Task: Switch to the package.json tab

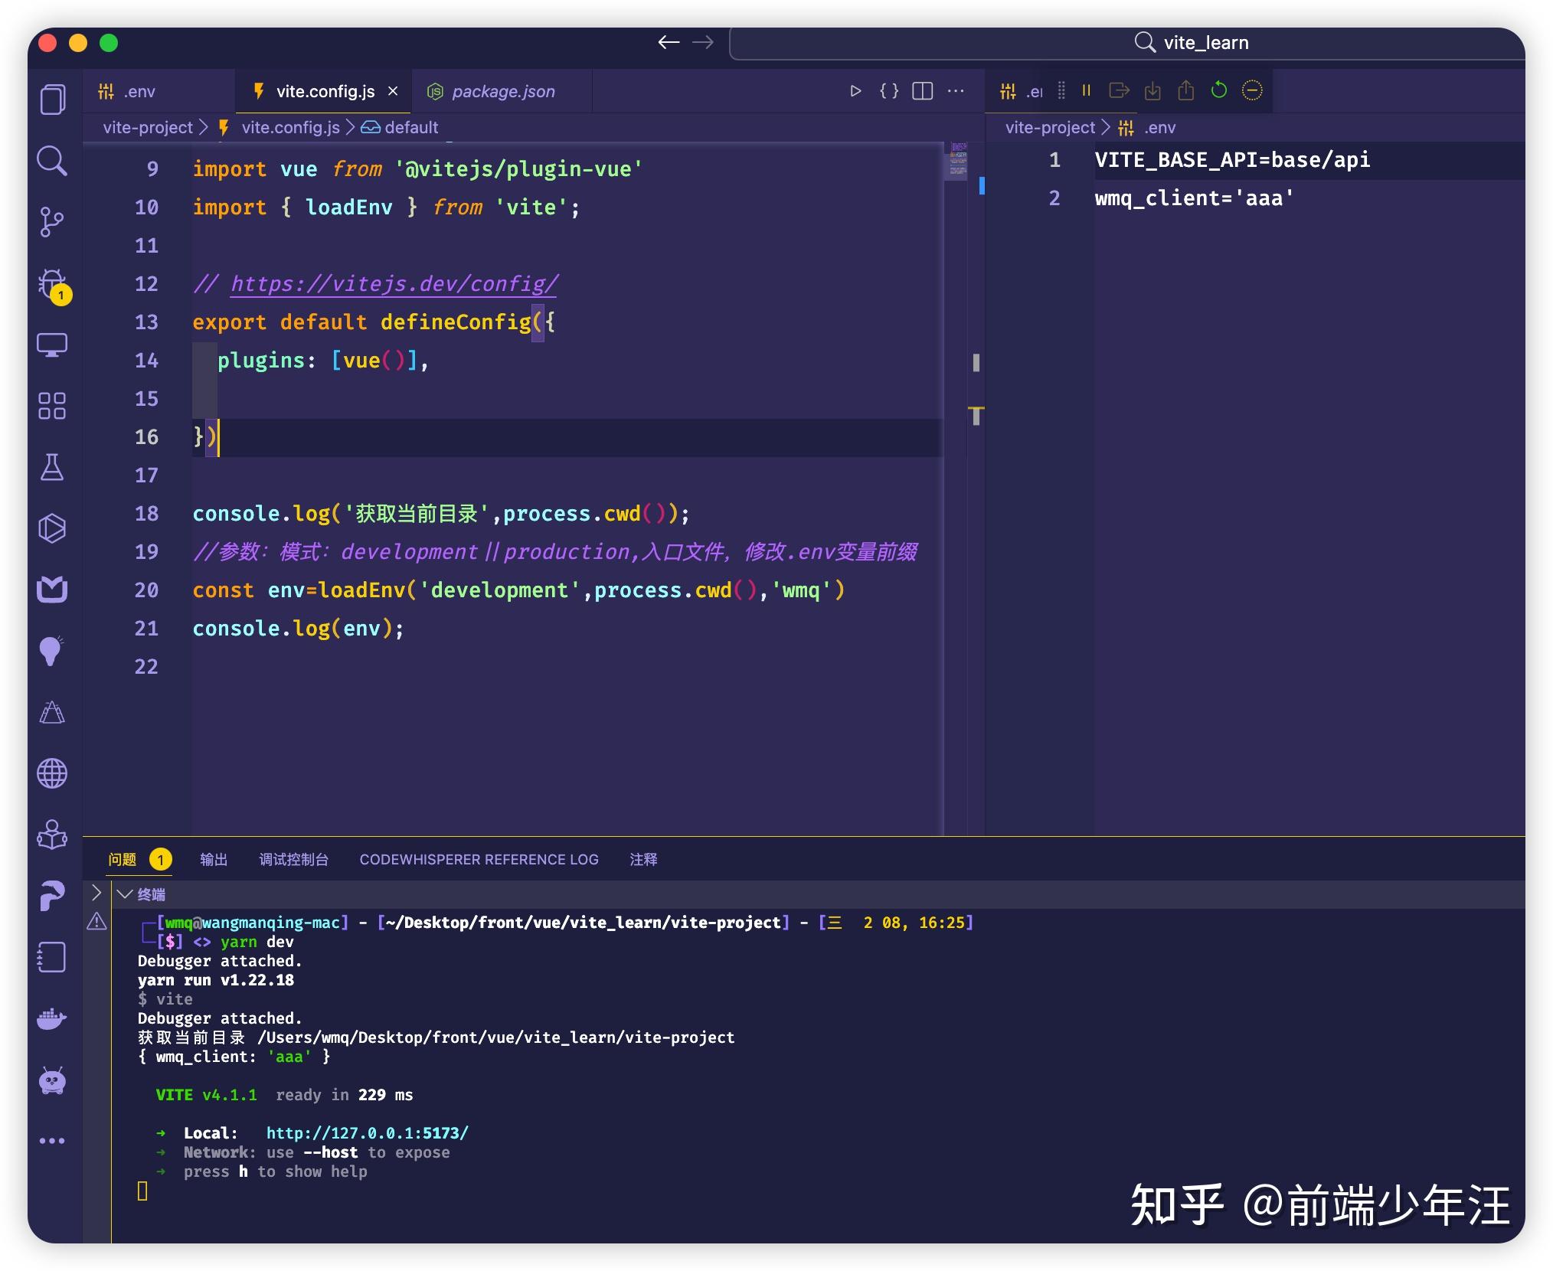Action: 502,92
